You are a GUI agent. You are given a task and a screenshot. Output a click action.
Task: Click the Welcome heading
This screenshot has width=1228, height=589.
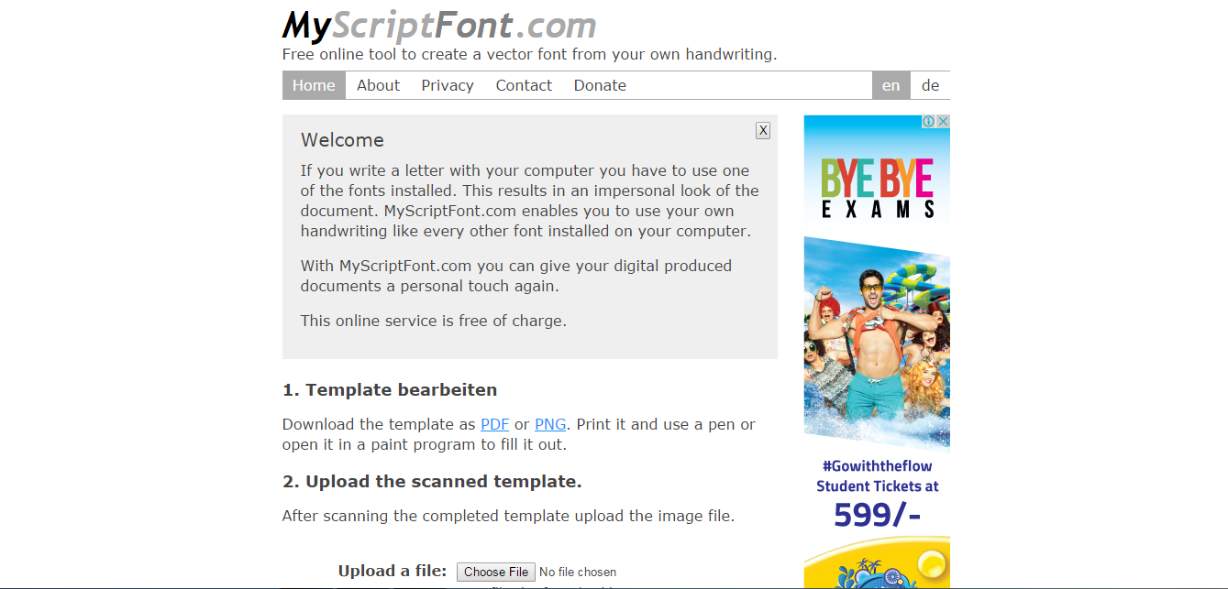coord(342,140)
